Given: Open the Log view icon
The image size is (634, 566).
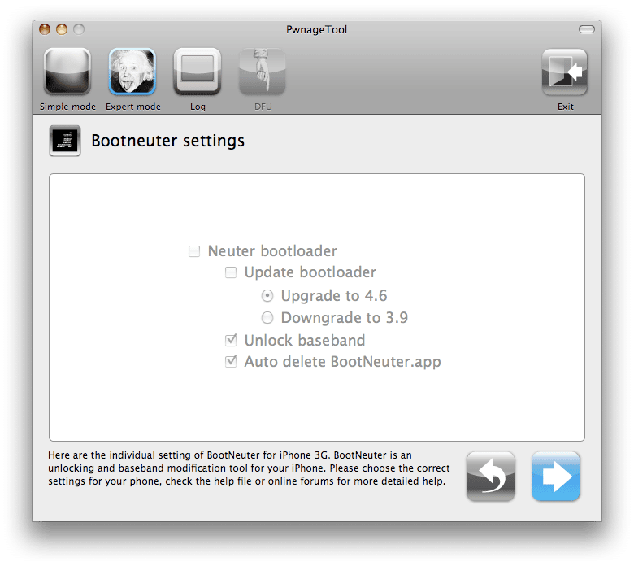Looking at the screenshot, I should (198, 72).
